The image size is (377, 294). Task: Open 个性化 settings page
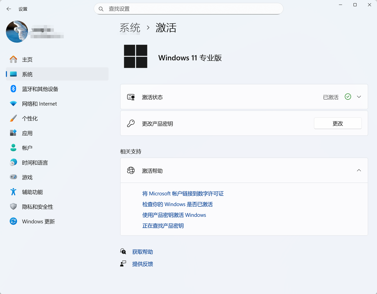57,118
